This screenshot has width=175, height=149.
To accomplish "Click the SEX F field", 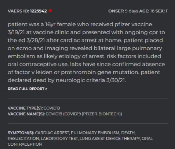I will point(162,11).
